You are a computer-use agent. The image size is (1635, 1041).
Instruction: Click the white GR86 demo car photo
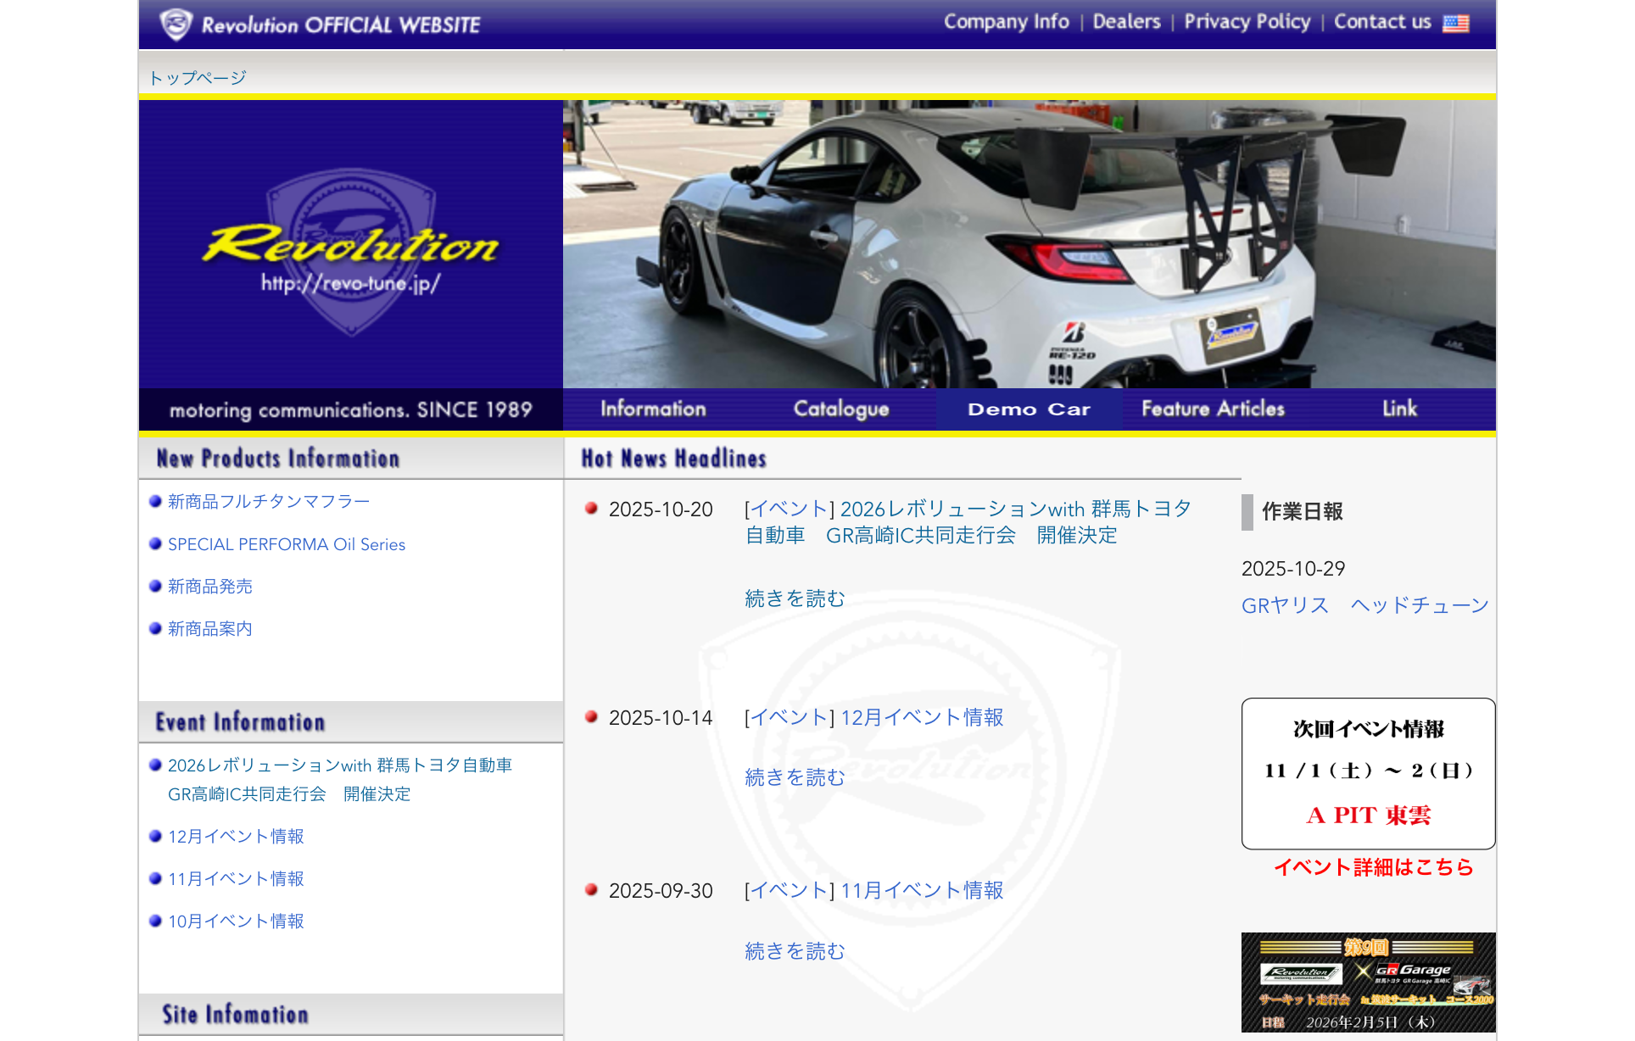(1028, 244)
